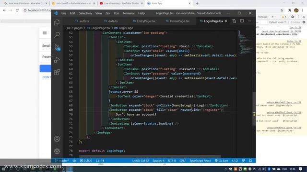
Task: Split the editor to the right
Action: click(242, 21)
